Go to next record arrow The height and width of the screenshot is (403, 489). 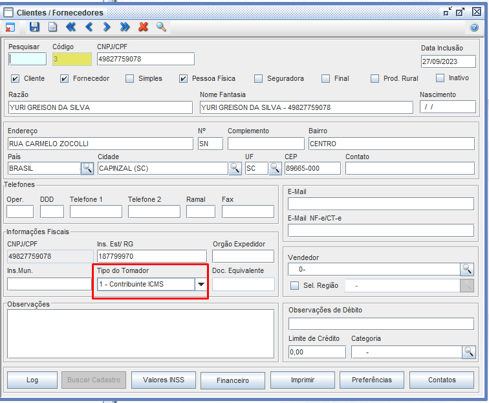(107, 27)
